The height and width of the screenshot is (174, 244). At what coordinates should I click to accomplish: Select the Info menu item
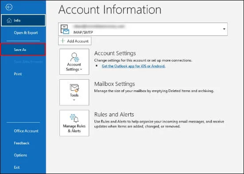pos(24,20)
